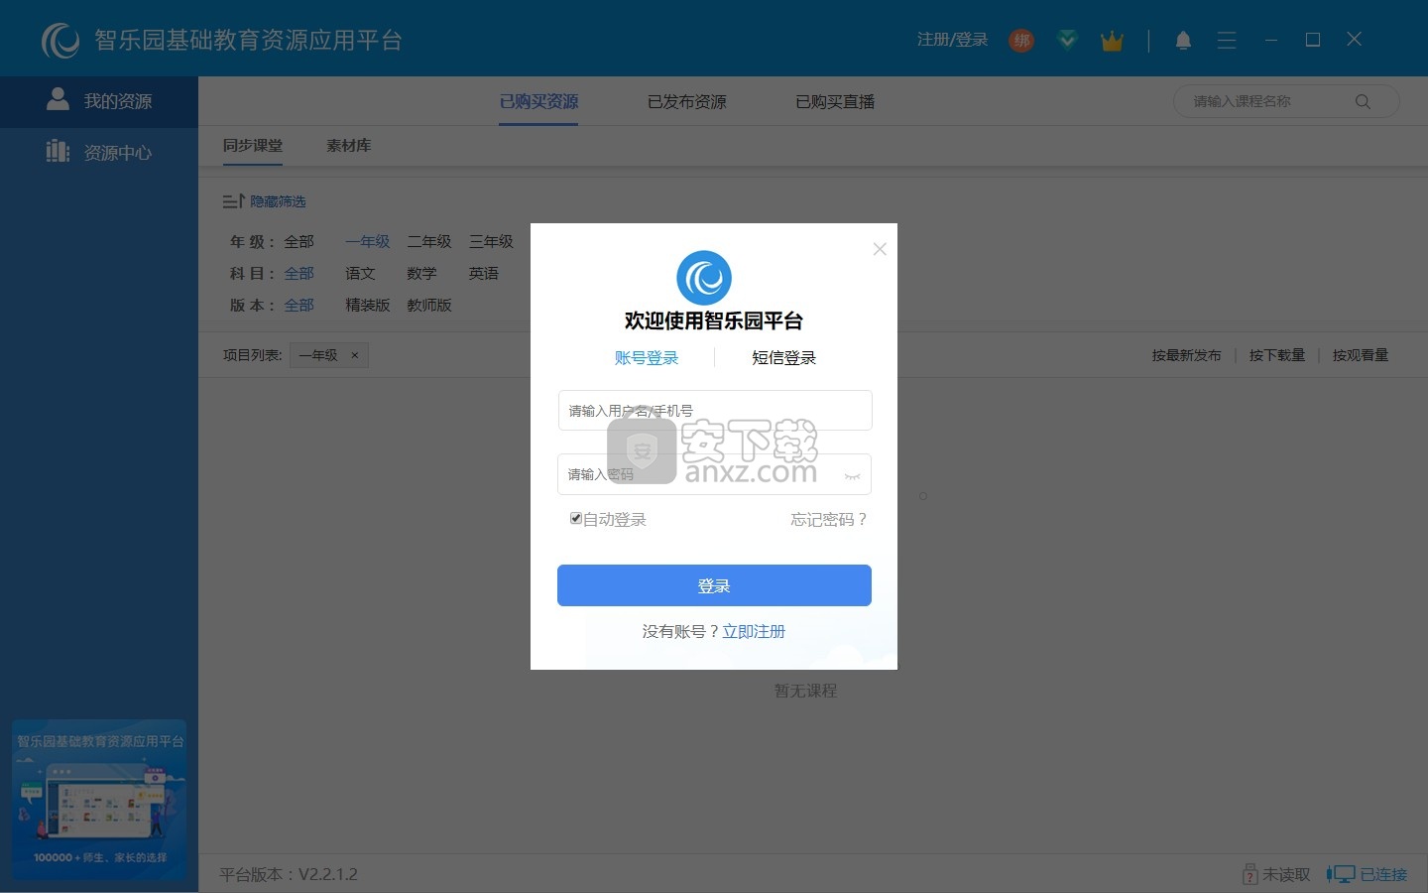Open the notification bell icon
This screenshot has width=1428, height=893.
[1183, 41]
